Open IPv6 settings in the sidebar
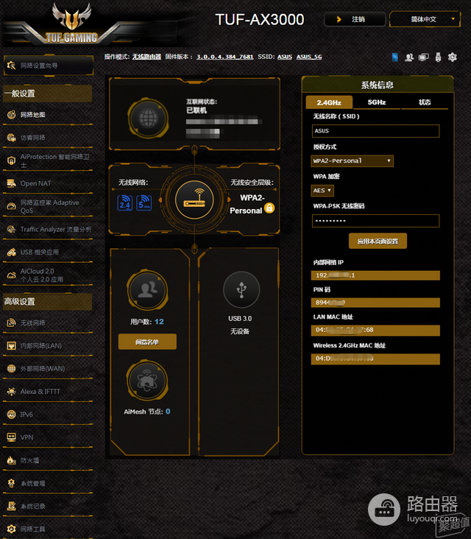Image resolution: width=471 pixels, height=539 pixels. 47,415
